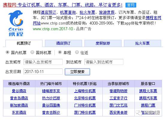165x120 pixels.
Task: Open the 普吉去踩沙 link
Action: [51, 113]
